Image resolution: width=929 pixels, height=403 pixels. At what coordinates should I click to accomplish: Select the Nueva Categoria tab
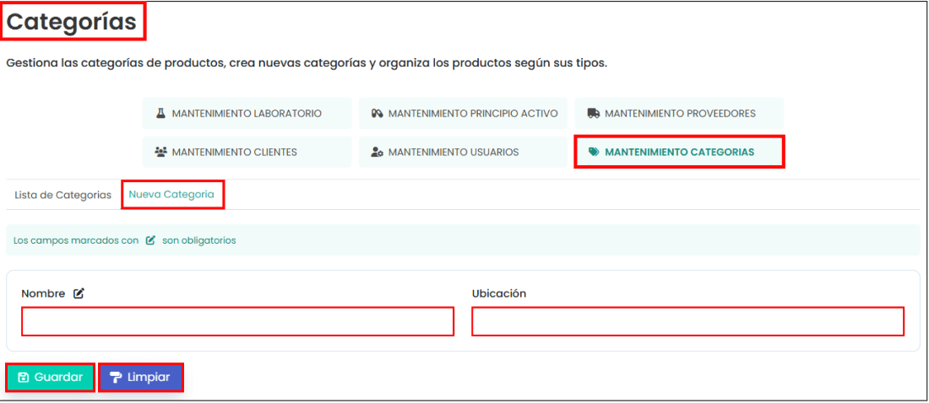tap(171, 194)
